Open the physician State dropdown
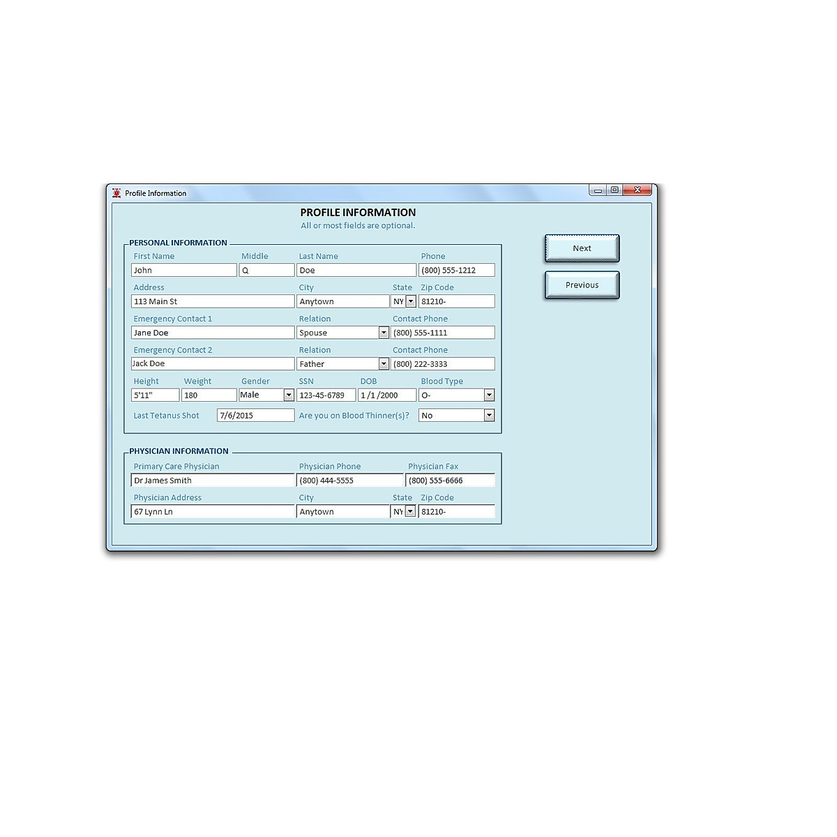Screen dimensions: 837x837 [410, 511]
